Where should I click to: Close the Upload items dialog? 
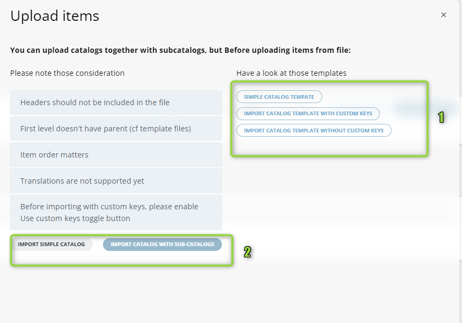443,15
